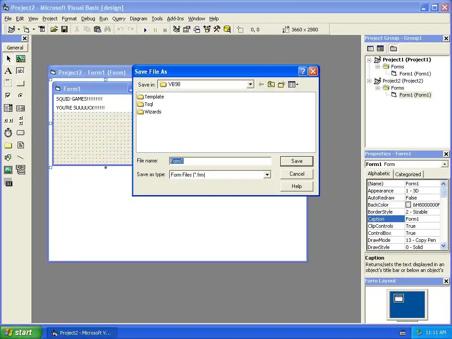
Task: Click Save button in dialog
Action: pos(297,161)
